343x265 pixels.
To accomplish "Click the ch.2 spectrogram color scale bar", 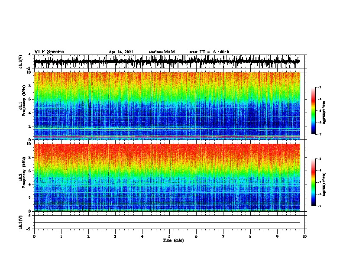I will click(314, 182).
